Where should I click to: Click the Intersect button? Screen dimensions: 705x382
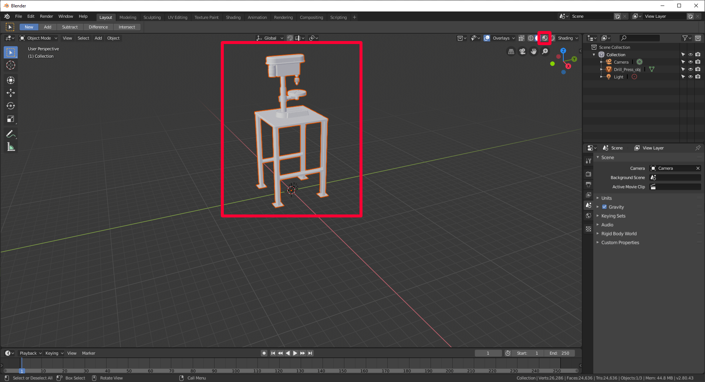[x=127, y=27]
